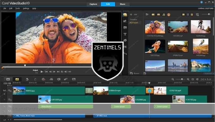Toggle the HD preview button

[70, 72]
